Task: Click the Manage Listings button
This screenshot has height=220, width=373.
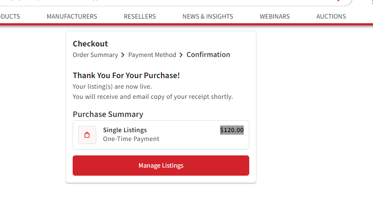Action: pyautogui.click(x=161, y=166)
